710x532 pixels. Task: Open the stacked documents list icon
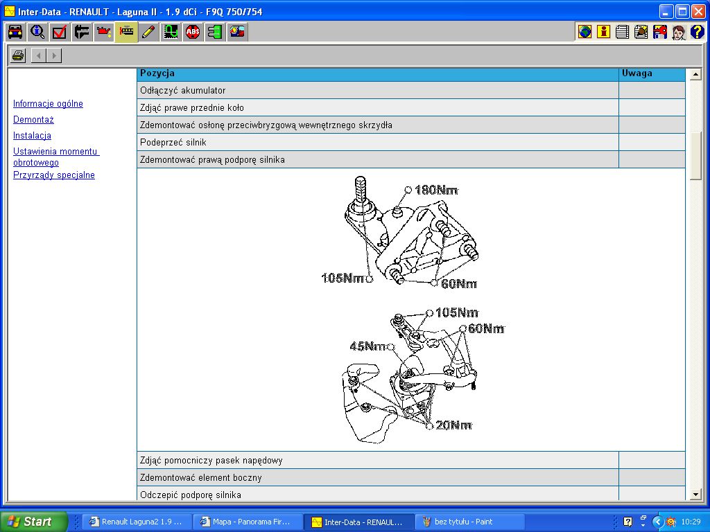pyautogui.click(x=622, y=32)
